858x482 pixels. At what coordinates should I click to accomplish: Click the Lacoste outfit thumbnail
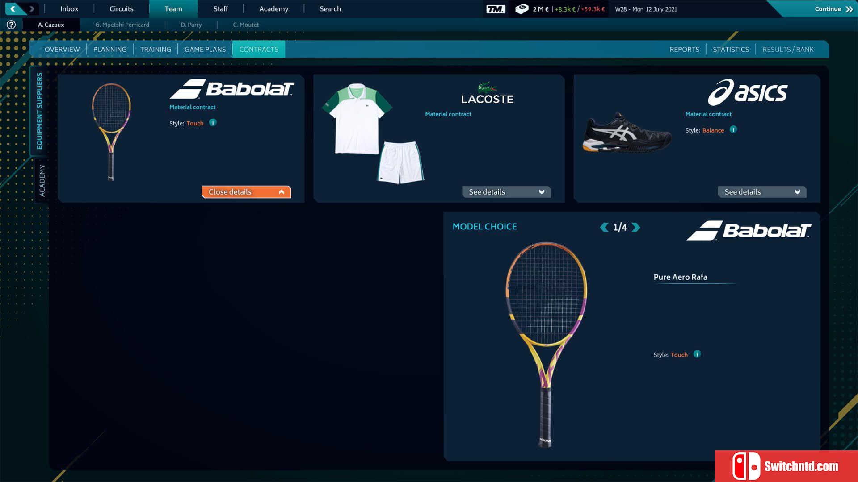(x=373, y=133)
